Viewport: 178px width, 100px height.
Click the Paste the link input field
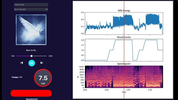pyautogui.click(x=31, y=5)
